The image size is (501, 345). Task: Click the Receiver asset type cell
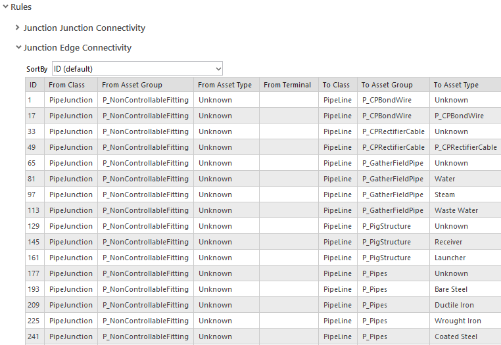coord(448,242)
